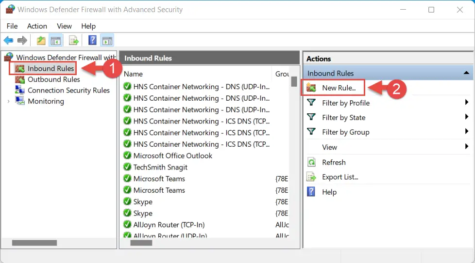
Task: Click the Filter by State funnel icon
Action: [x=311, y=117]
